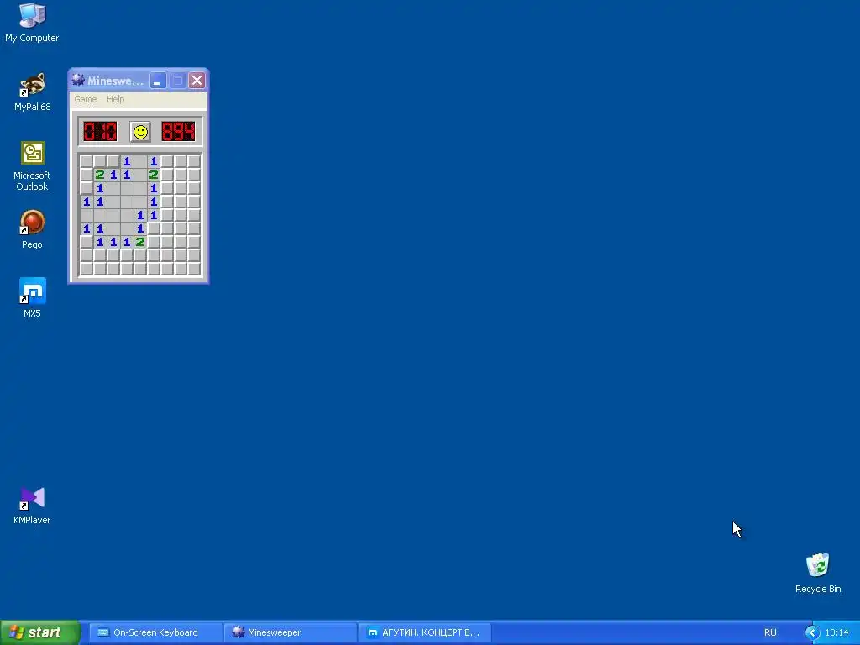Minimize the Minesweeper window
This screenshot has height=645, width=860.
coord(157,81)
